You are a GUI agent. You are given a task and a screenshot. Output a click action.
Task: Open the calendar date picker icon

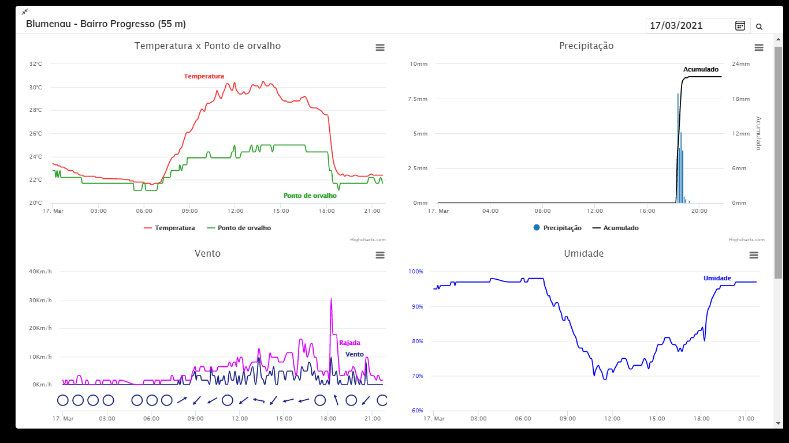click(x=740, y=25)
